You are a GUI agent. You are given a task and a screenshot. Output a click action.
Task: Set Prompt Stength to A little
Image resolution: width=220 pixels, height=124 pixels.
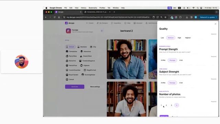point(163,60)
